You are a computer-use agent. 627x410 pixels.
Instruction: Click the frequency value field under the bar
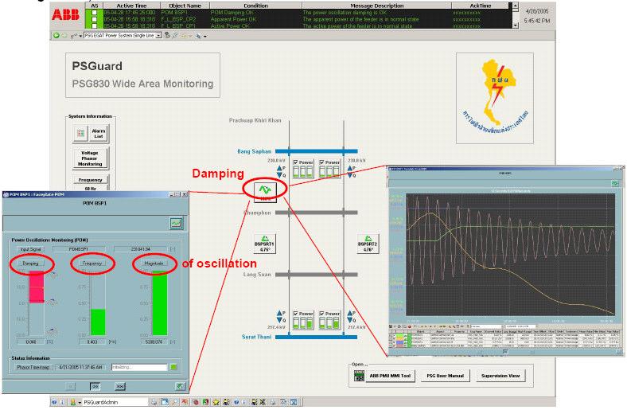click(x=92, y=342)
